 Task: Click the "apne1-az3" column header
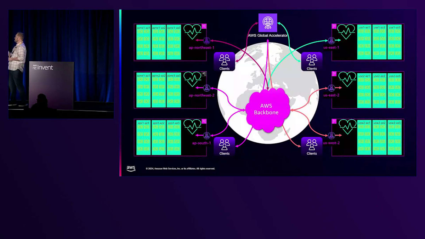[174, 27]
